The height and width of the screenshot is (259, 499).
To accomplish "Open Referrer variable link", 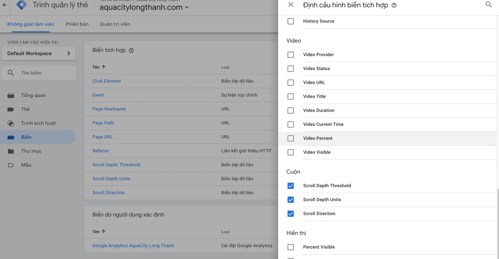I will [x=101, y=151].
